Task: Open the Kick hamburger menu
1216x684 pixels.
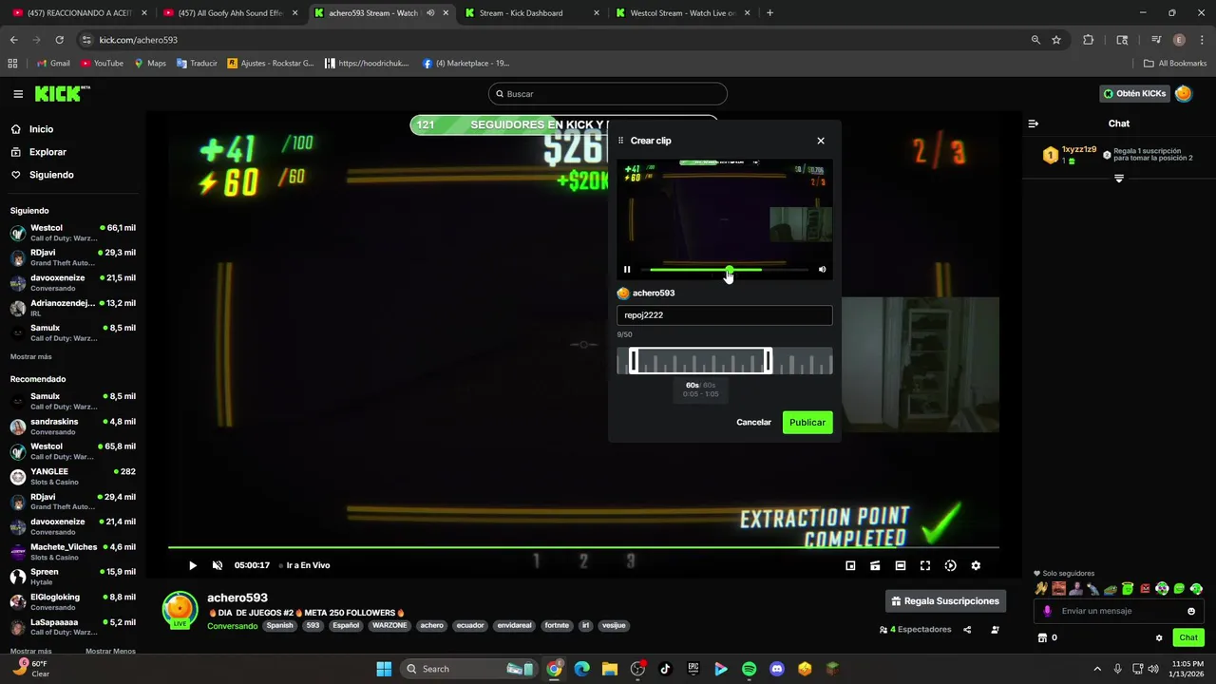Action: 18,94
